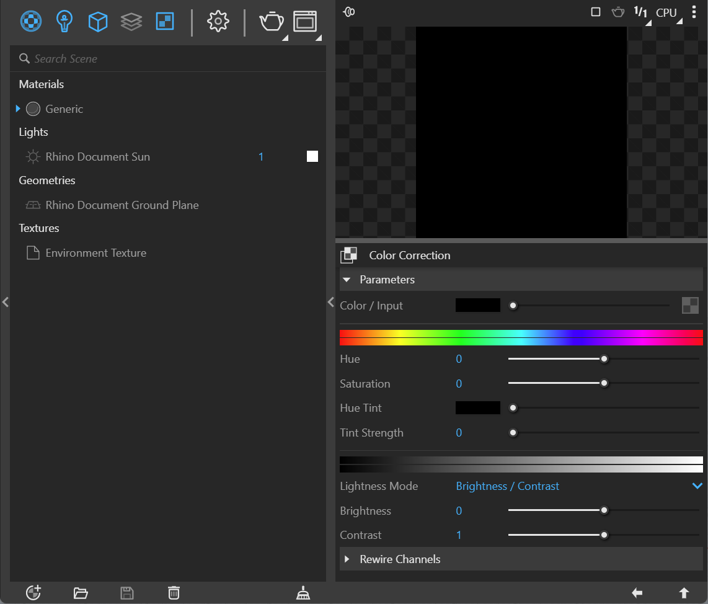Save the asset with the floppy disk icon
This screenshot has width=708, height=604.
coord(127,593)
